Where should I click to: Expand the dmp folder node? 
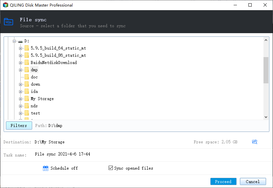pyautogui.click(x=21, y=70)
